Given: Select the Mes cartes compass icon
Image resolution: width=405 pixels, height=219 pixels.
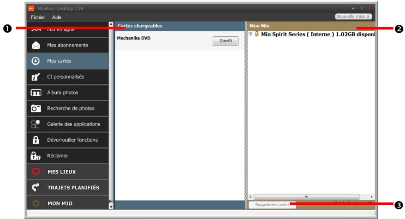Looking at the screenshot, I should [36, 61].
